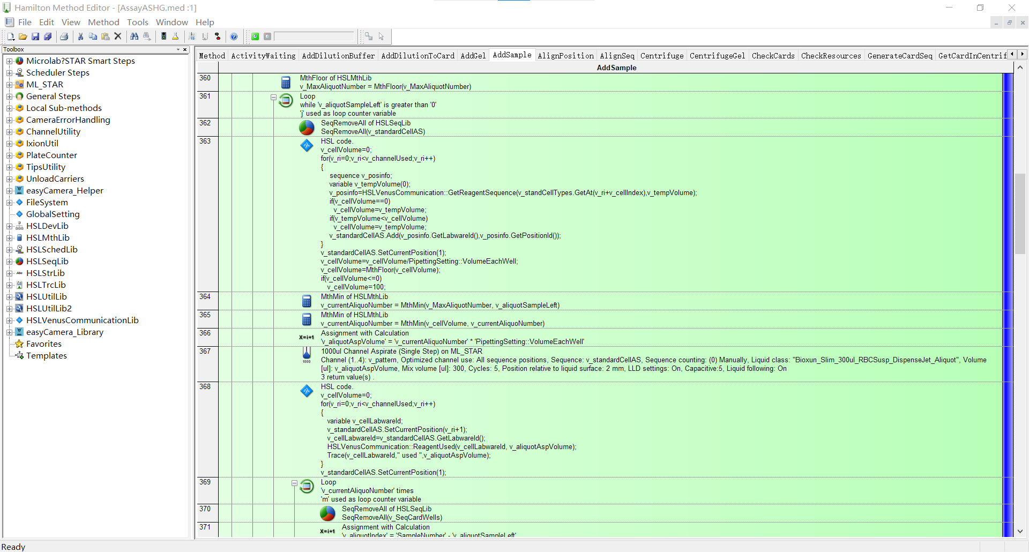
Task: Open the Edit menu
Action: pyautogui.click(x=47, y=22)
